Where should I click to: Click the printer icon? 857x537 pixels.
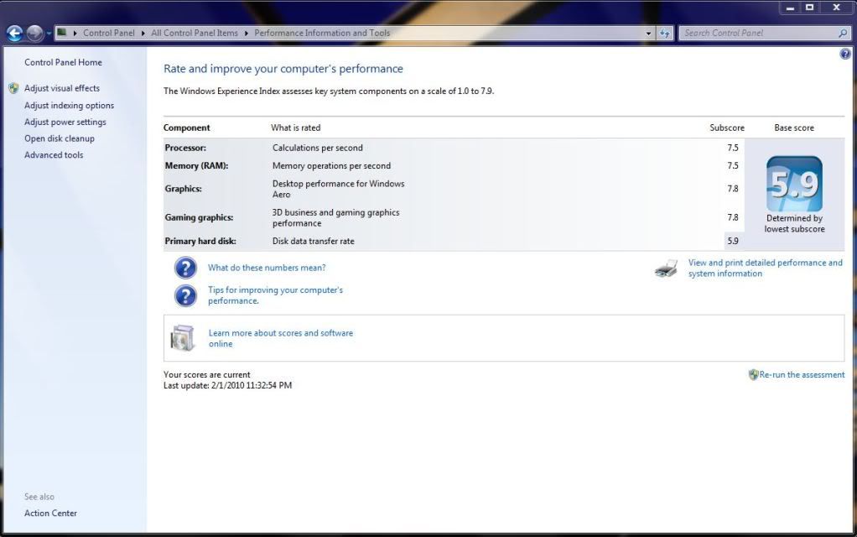pos(666,268)
